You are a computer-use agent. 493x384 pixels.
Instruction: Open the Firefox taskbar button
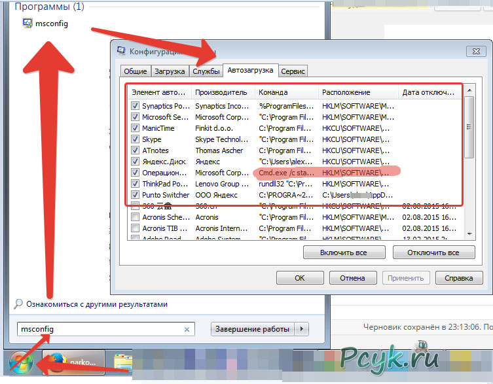[x=73, y=362]
